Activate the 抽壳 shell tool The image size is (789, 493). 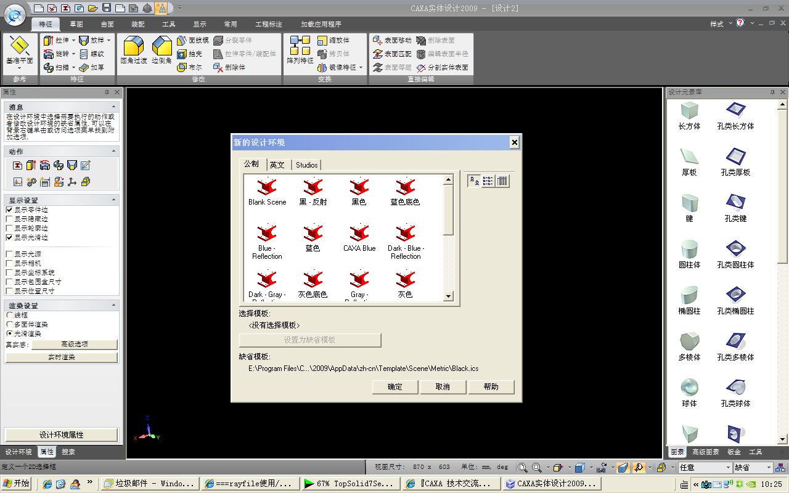click(x=190, y=54)
